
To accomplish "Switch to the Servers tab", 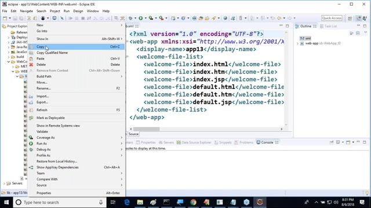I will coord(166,143).
